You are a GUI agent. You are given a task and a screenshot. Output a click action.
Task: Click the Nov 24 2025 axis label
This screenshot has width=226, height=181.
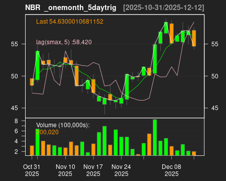click(x=121, y=170)
